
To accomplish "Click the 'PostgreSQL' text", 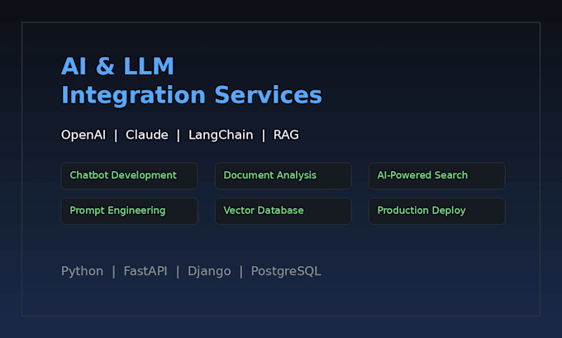I will (x=286, y=271).
